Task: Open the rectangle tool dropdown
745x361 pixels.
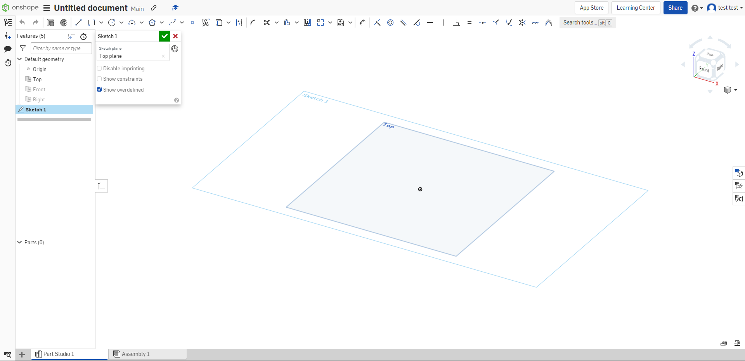Action: (x=100, y=23)
